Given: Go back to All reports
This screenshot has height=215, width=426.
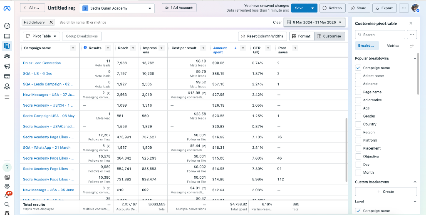Looking at the screenshot, I should 32,7.
